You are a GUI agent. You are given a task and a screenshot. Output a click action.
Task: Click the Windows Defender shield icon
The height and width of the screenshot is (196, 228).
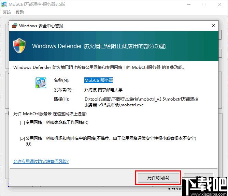point(19,46)
